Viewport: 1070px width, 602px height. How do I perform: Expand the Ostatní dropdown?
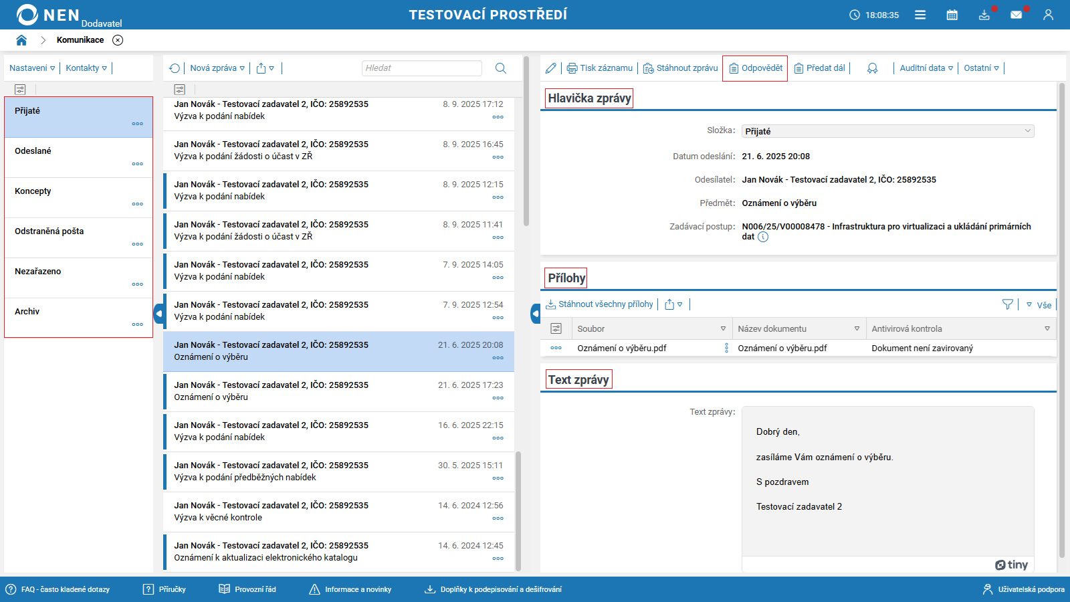[981, 68]
